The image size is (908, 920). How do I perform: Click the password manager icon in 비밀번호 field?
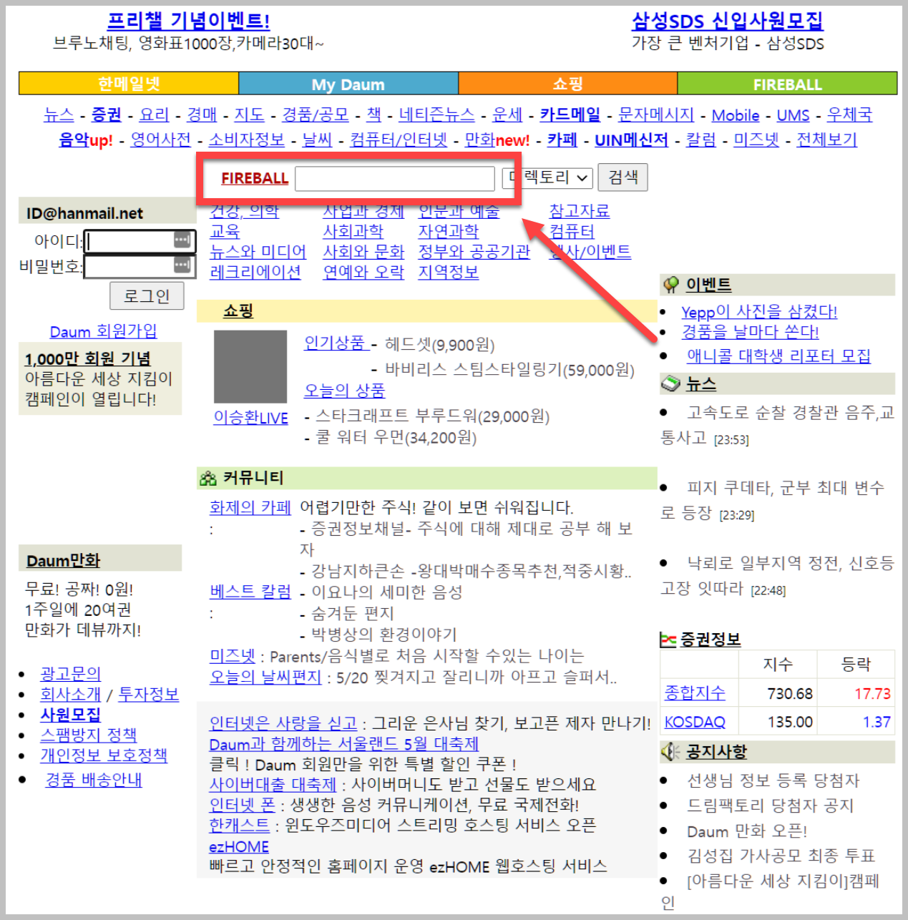[182, 266]
